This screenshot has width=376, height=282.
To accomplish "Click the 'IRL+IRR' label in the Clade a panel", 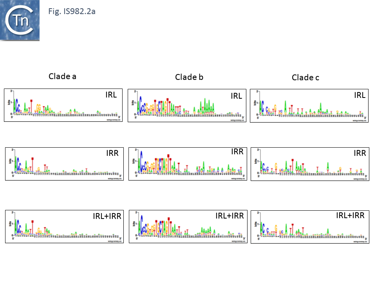I will pyautogui.click(x=107, y=216).
